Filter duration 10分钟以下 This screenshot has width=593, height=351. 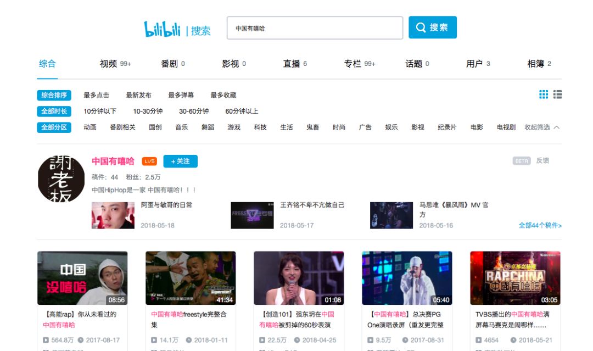click(100, 111)
